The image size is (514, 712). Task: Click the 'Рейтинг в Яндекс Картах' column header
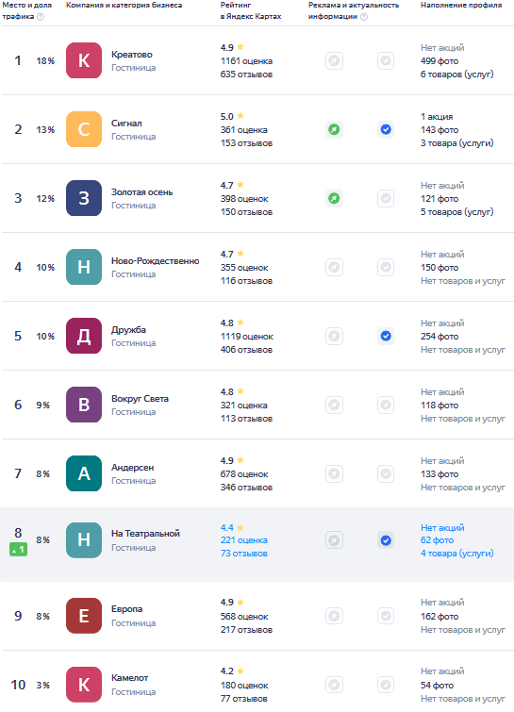tap(251, 11)
